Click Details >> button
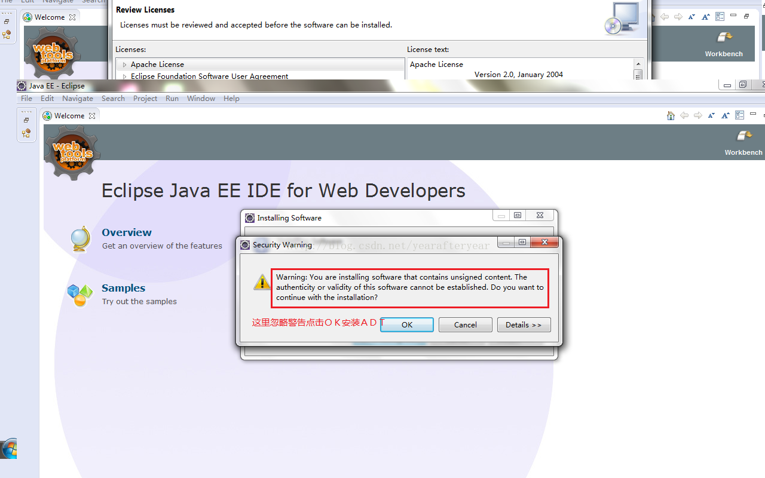The image size is (765, 478). [524, 324]
